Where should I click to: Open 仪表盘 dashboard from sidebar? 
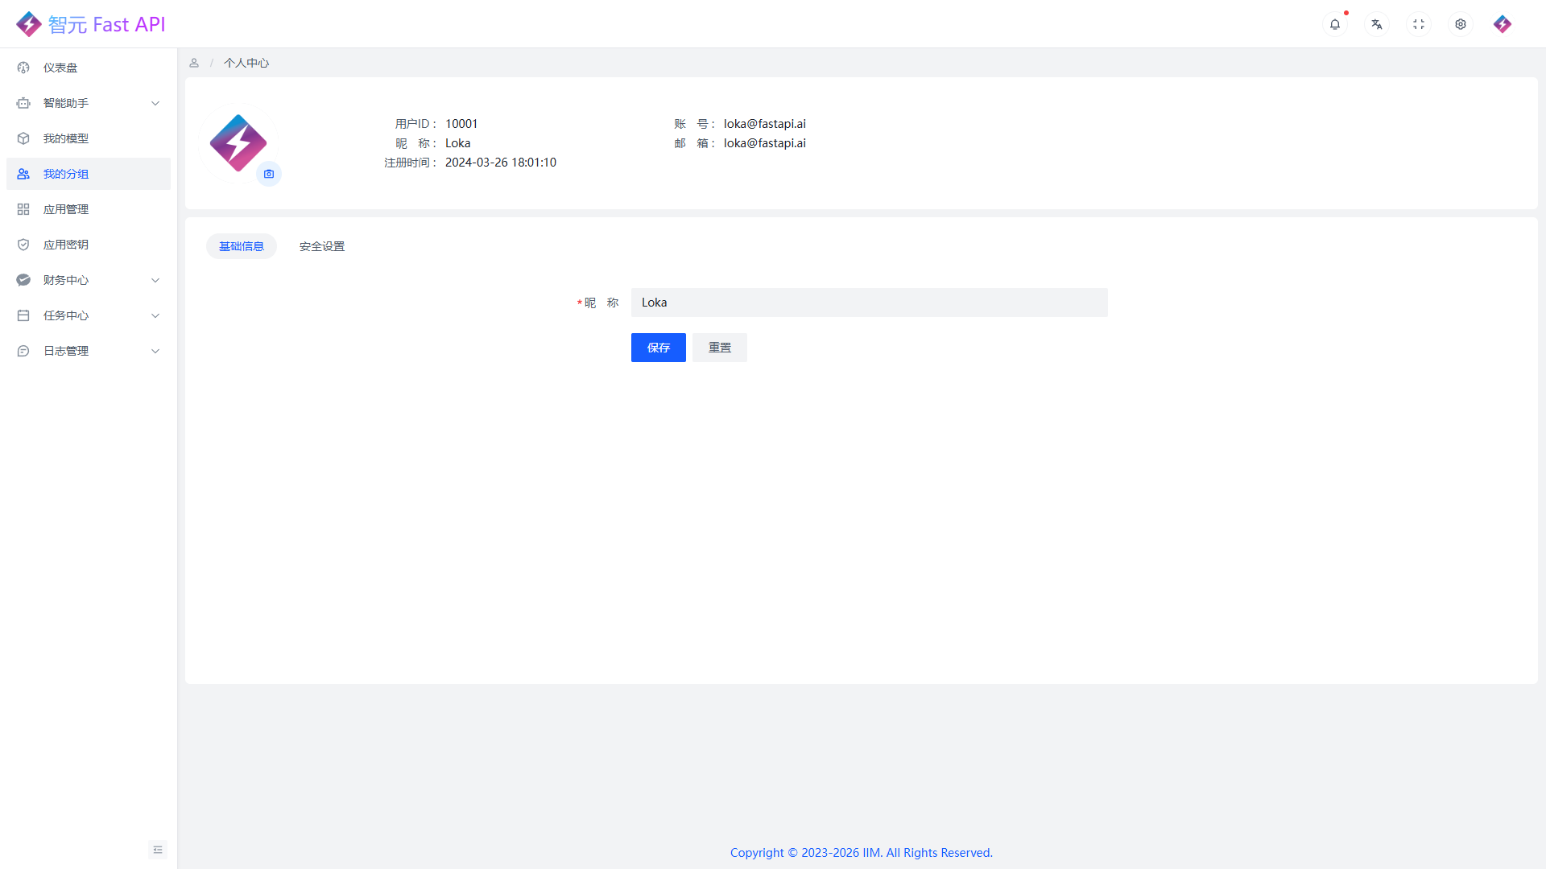(x=61, y=68)
